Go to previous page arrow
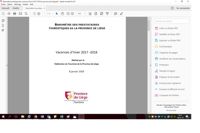This screenshot has width=200, height=133. (34, 14)
